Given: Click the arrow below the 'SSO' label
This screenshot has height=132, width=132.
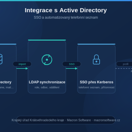Looking at the screenshot, I should [72, 69].
